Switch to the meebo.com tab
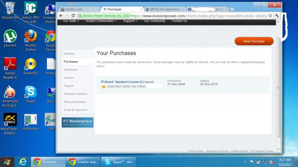This screenshot has width=298, height=167. coord(80,9)
